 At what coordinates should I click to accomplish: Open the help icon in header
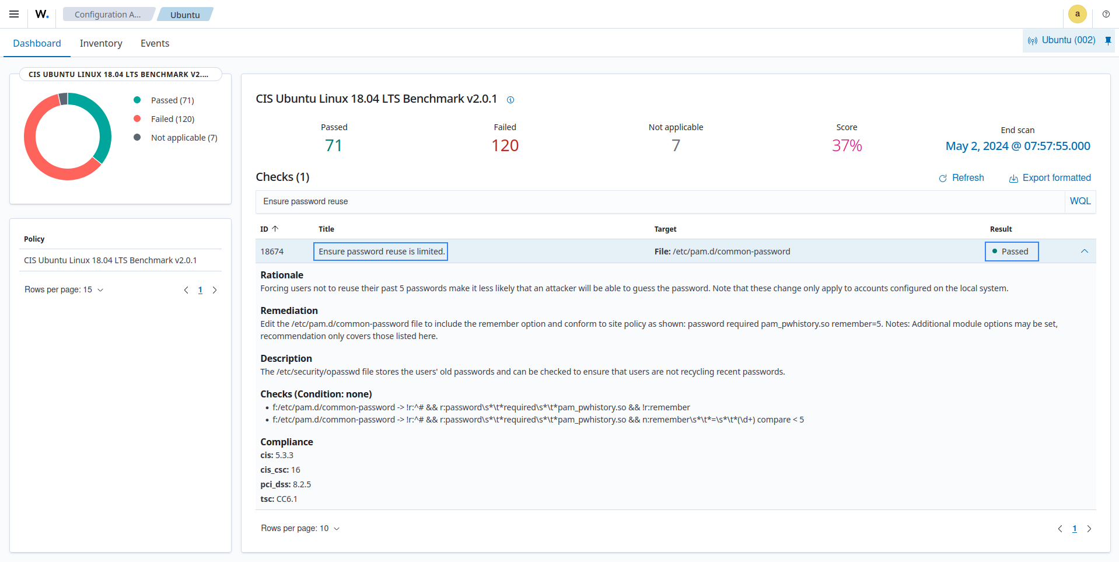[x=1106, y=14]
